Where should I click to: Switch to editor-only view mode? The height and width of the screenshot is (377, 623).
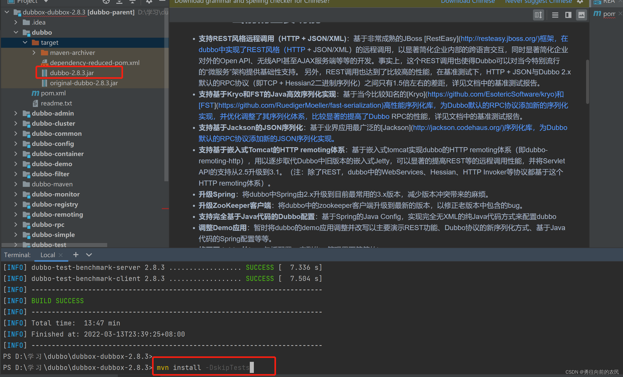click(x=555, y=15)
